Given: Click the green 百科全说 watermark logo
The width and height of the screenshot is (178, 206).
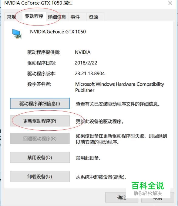Looking at the screenshot, I should point(148,186).
